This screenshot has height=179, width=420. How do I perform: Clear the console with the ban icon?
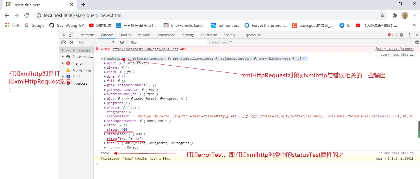click(x=71, y=42)
